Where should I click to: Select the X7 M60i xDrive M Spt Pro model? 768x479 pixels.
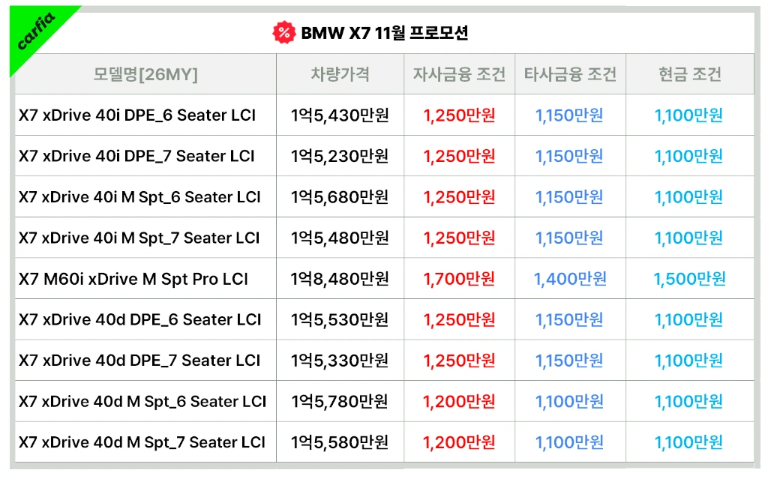click(133, 279)
